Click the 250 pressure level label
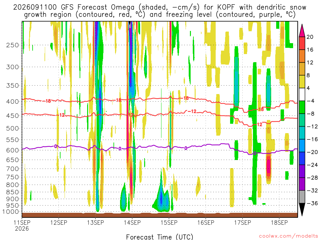Screen dimensions: 321x240 [x=13, y=45]
